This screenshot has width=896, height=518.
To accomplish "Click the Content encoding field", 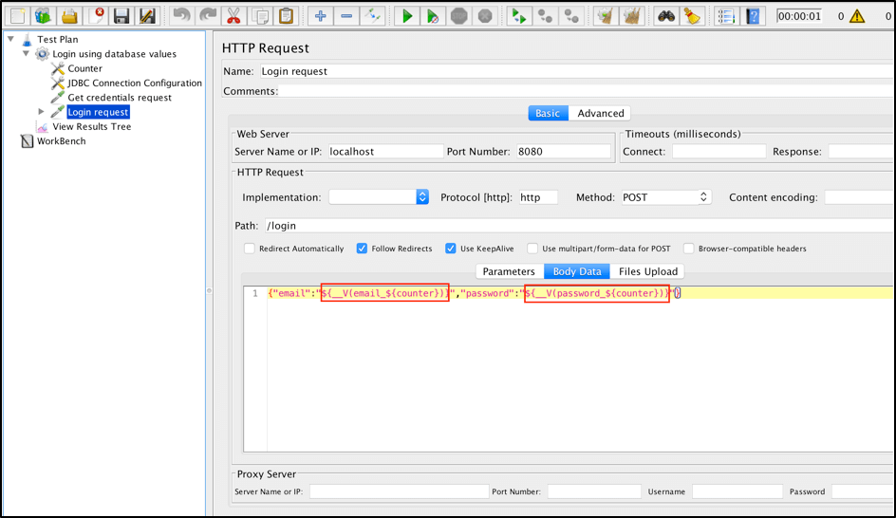I will coord(859,197).
